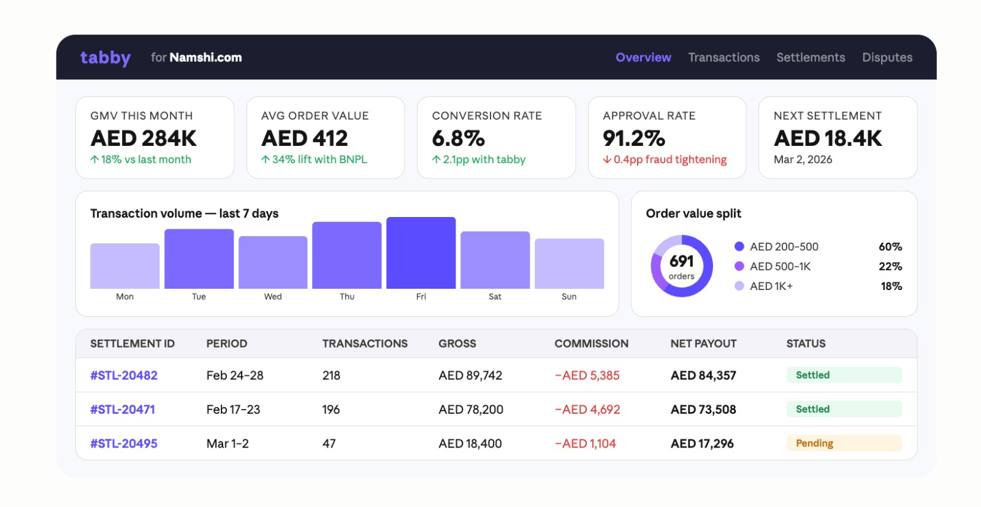Click the AED 200–500 legend dot
Viewport: 981px width, 507px height.
[x=739, y=246]
